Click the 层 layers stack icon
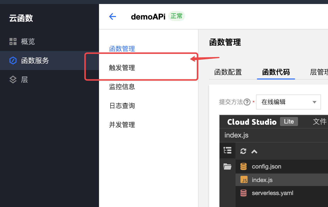Screen dimensions: 328x207 [13, 79]
